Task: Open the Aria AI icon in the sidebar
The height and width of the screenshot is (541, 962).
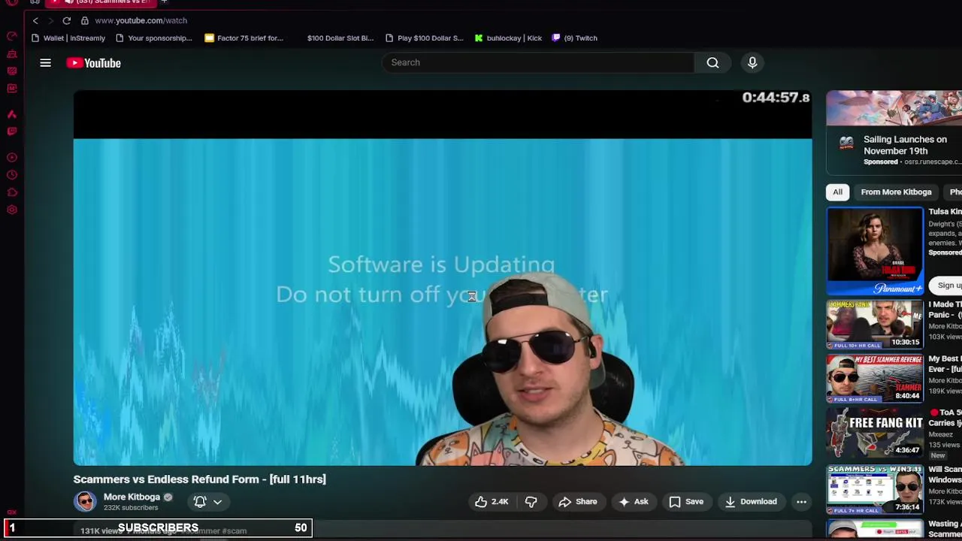Action: point(12,114)
